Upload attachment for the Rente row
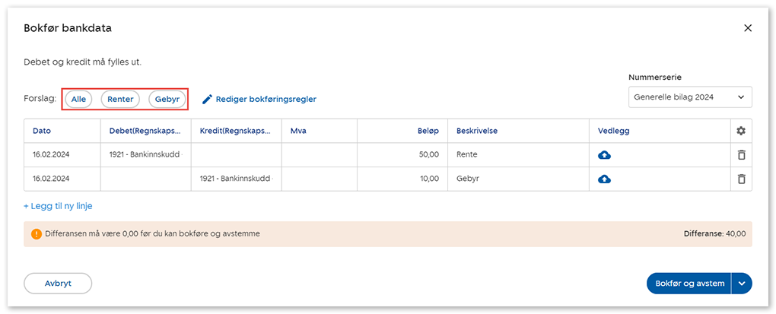The width and height of the screenshot is (776, 314). point(605,155)
